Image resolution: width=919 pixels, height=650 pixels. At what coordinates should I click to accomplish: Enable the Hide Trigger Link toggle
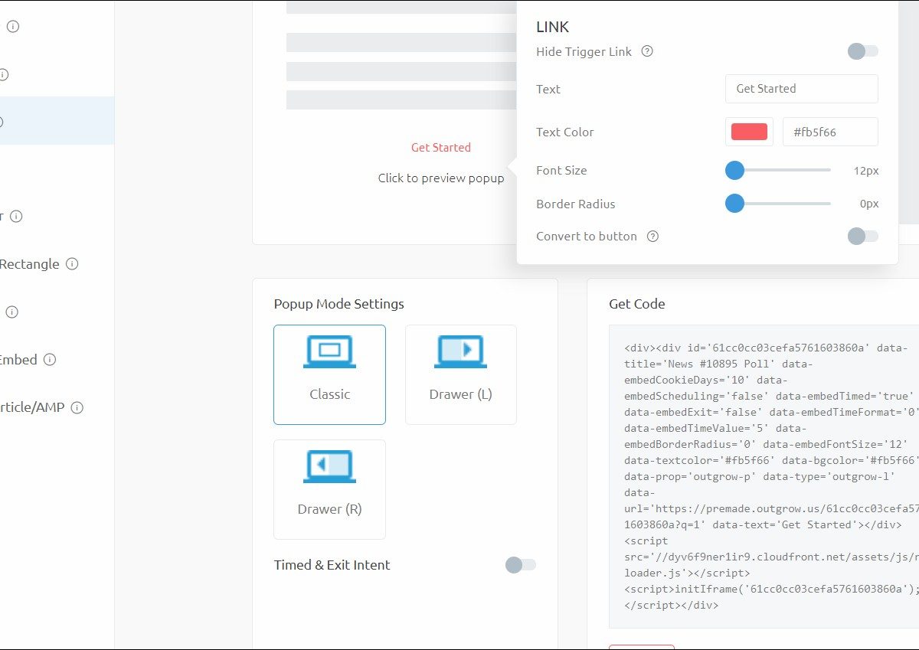point(862,51)
